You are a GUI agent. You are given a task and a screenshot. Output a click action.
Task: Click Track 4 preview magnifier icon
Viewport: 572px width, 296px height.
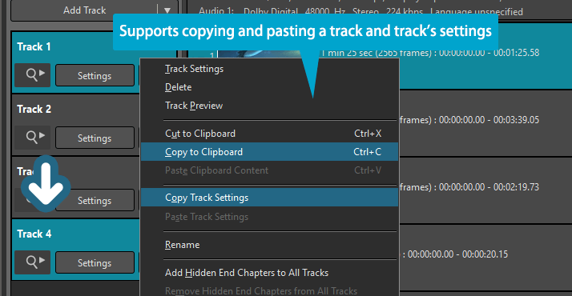(33, 262)
